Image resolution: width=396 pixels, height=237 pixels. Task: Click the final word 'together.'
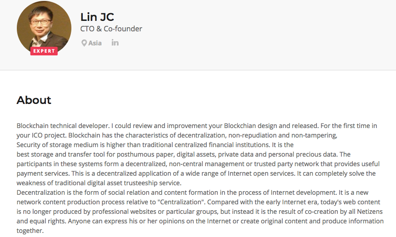click(30, 231)
